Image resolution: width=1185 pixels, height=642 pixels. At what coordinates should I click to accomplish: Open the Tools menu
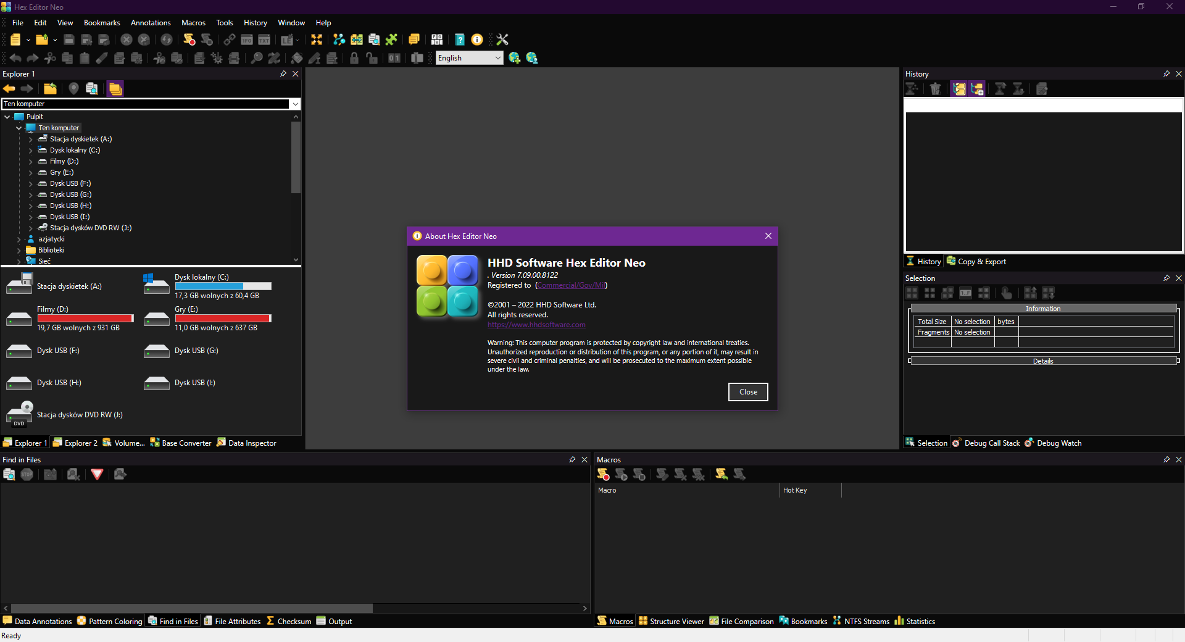pyautogui.click(x=225, y=23)
